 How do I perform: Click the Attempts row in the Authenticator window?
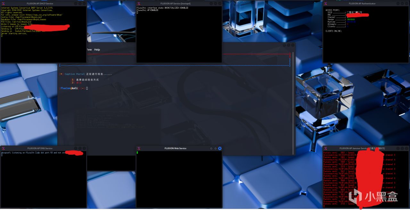338,24
